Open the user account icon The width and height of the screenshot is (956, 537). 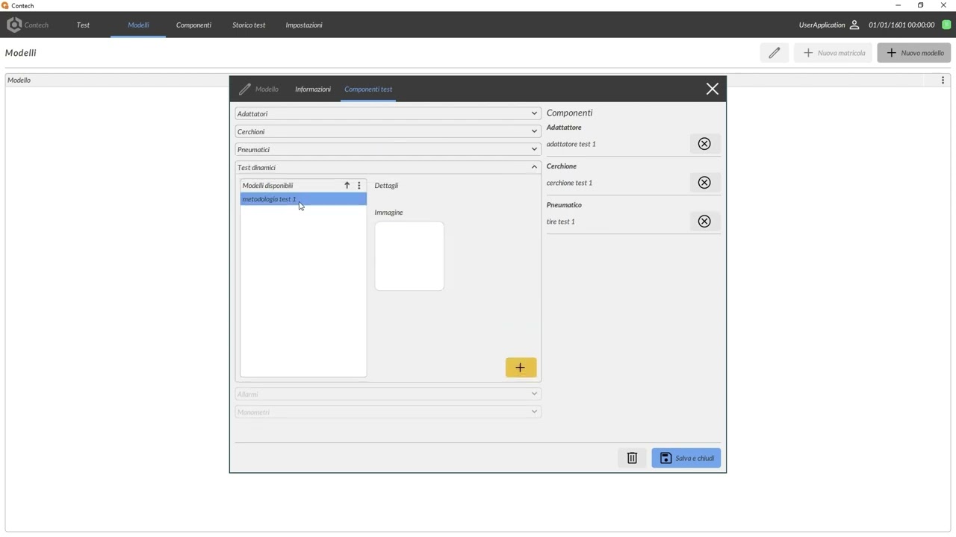[854, 25]
